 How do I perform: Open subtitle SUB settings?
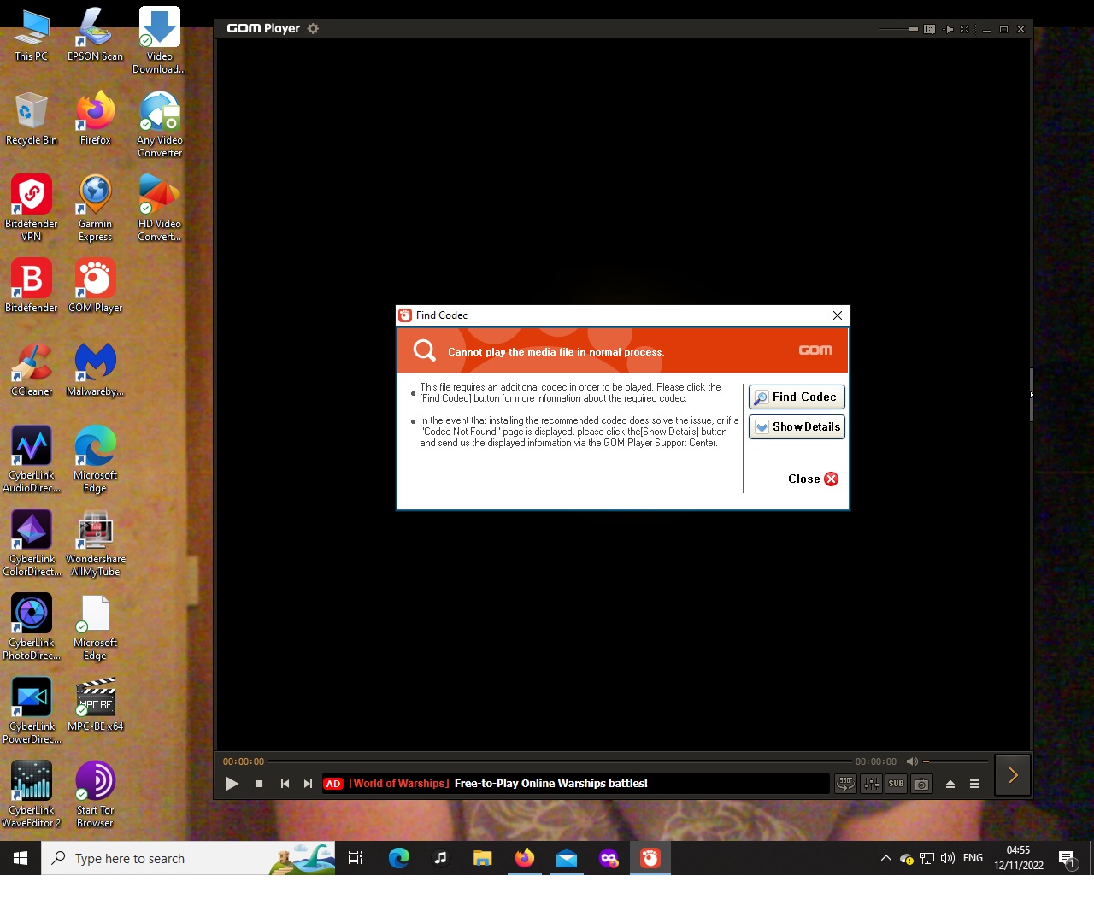[896, 784]
